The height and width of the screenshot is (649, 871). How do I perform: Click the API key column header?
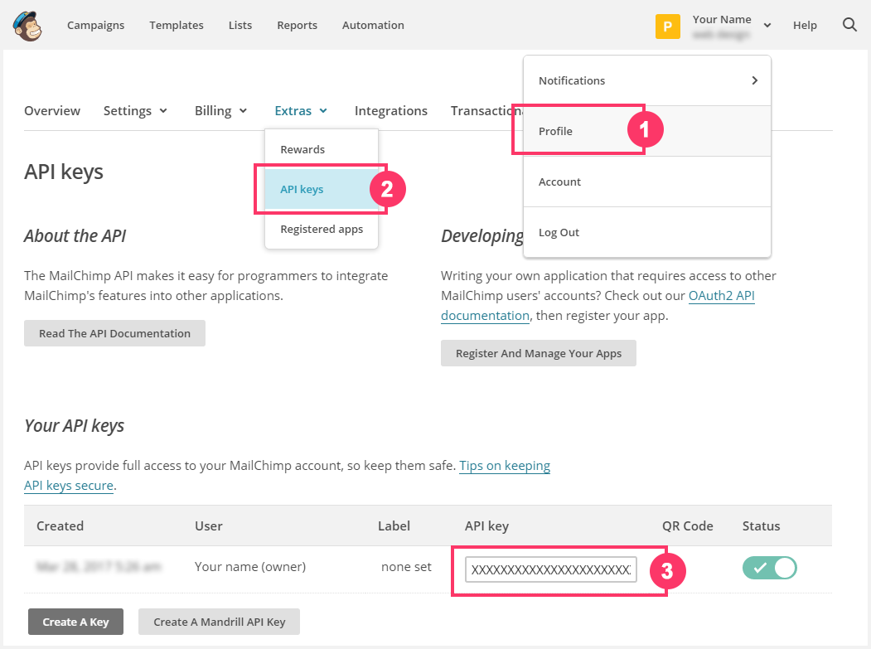tap(486, 525)
